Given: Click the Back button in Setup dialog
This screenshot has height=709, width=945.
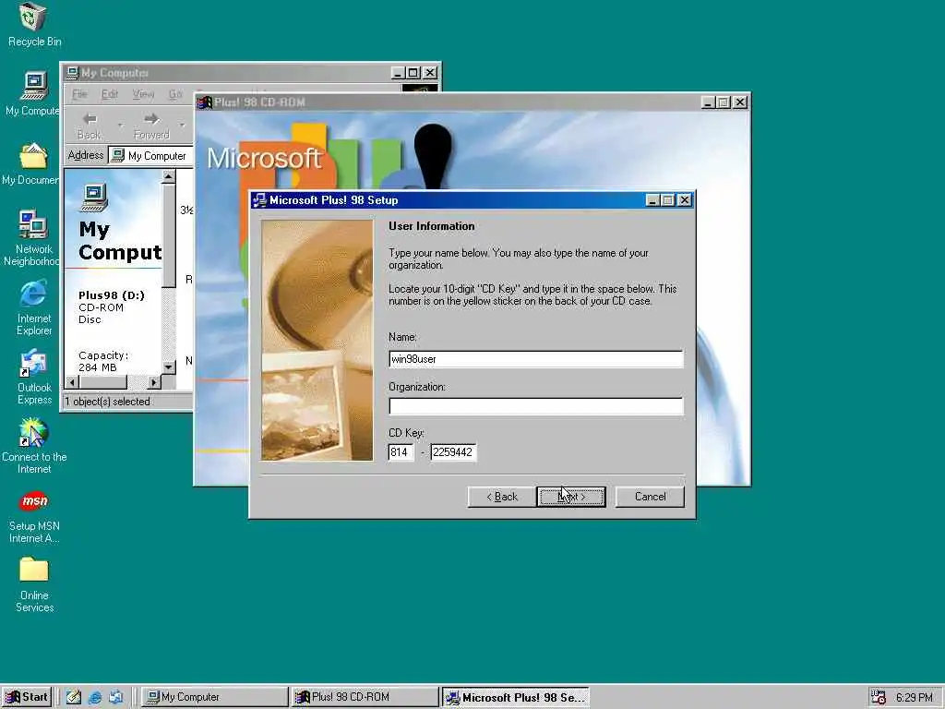Looking at the screenshot, I should 501,497.
